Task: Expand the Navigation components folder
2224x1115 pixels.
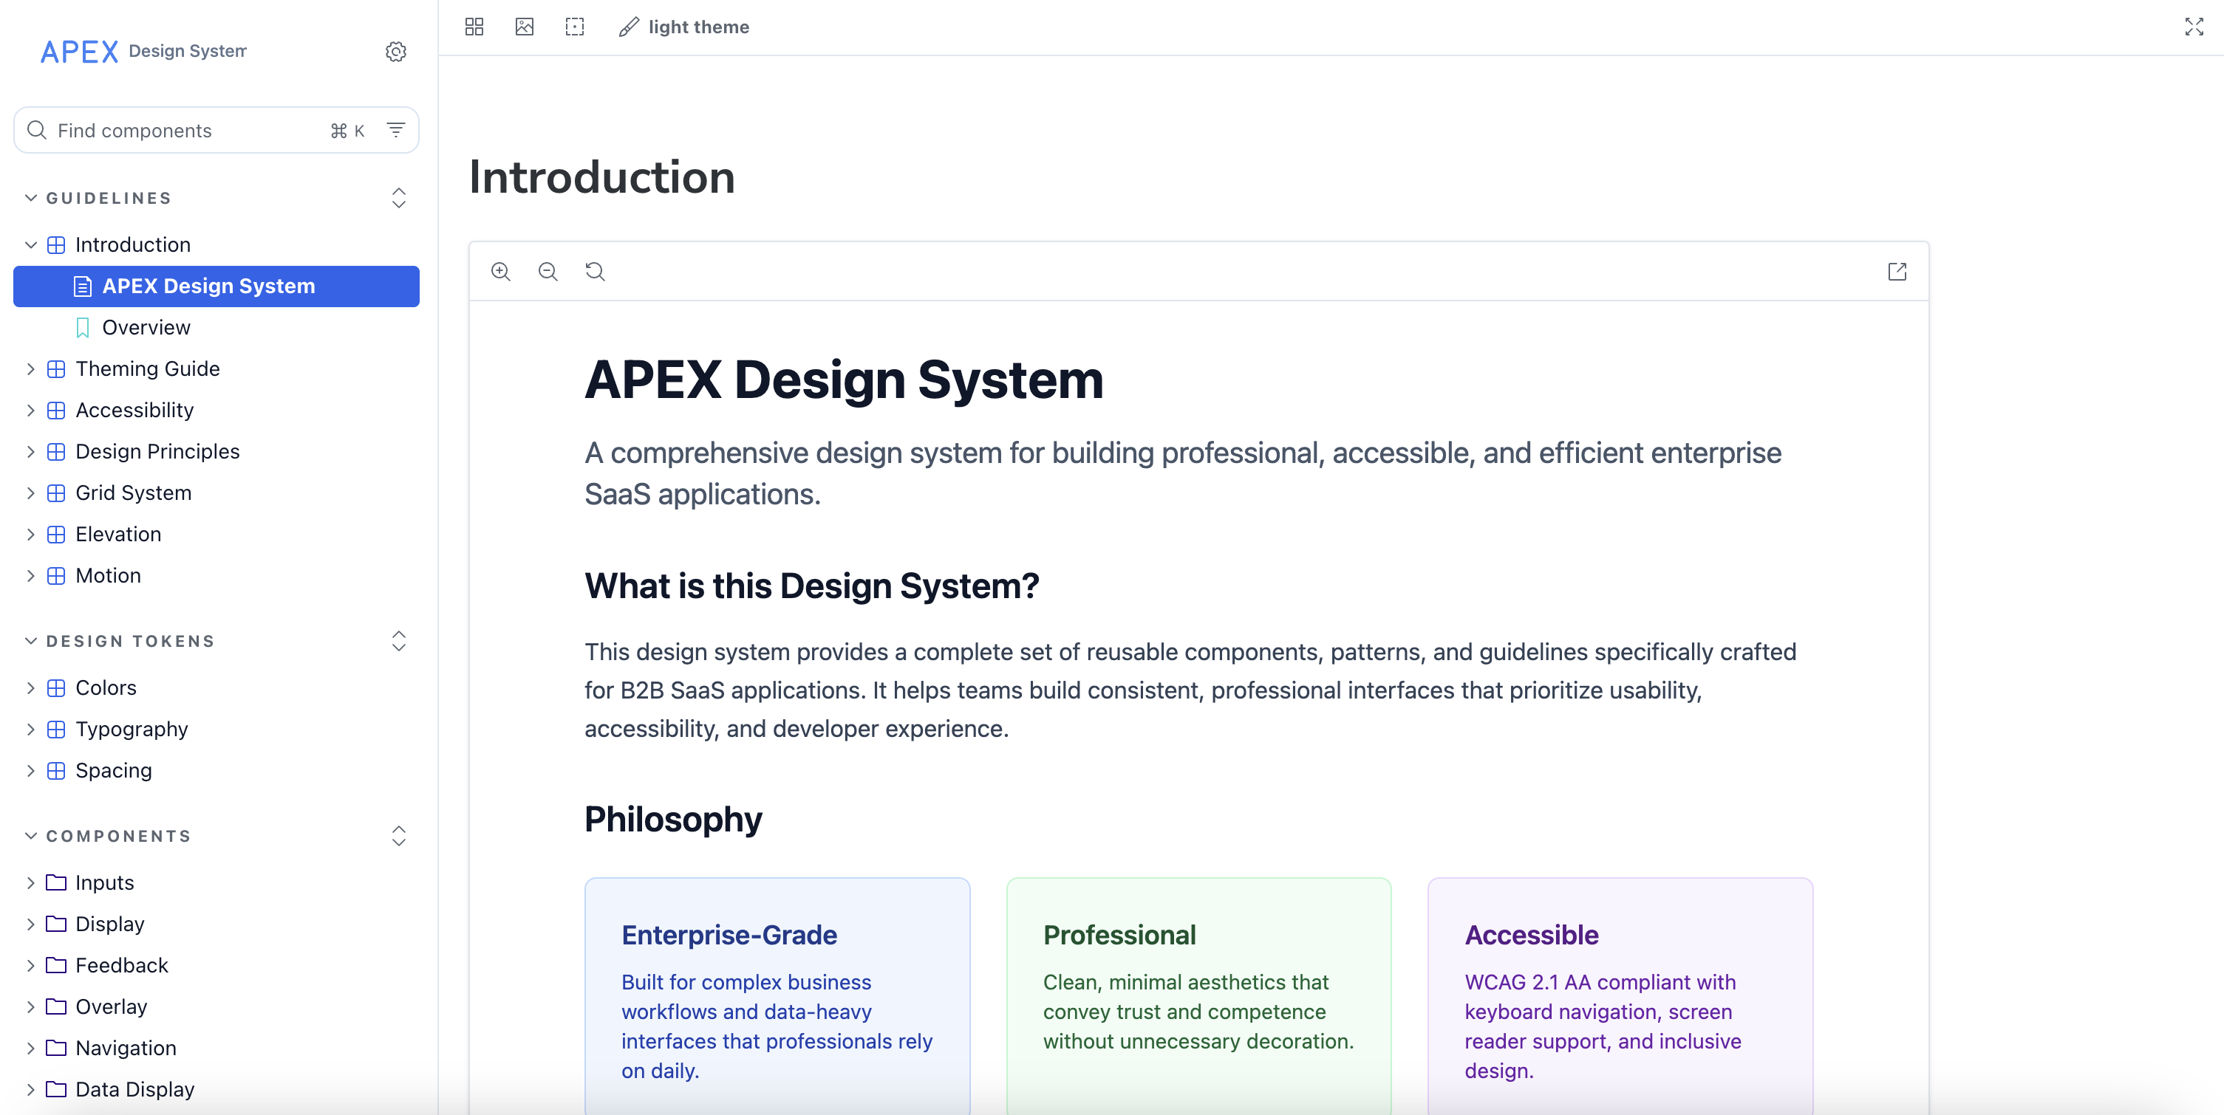Action: (31, 1048)
